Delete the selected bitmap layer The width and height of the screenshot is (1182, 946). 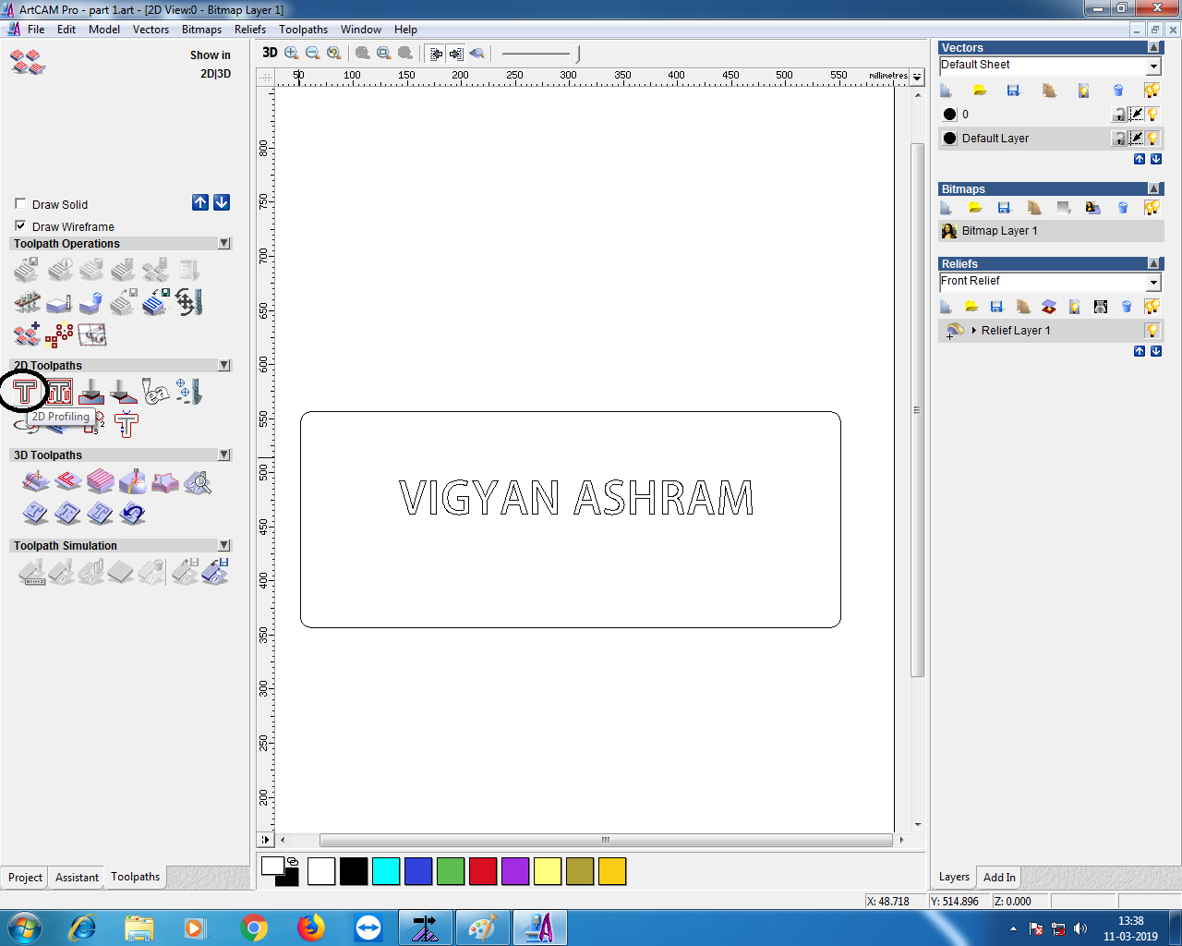pyautogui.click(x=1123, y=208)
